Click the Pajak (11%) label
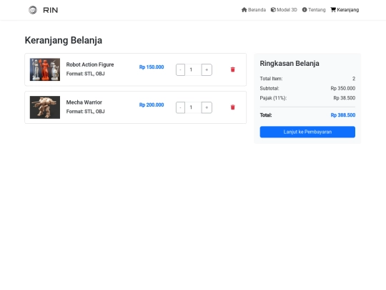This screenshot has width=386, height=290. (x=273, y=98)
